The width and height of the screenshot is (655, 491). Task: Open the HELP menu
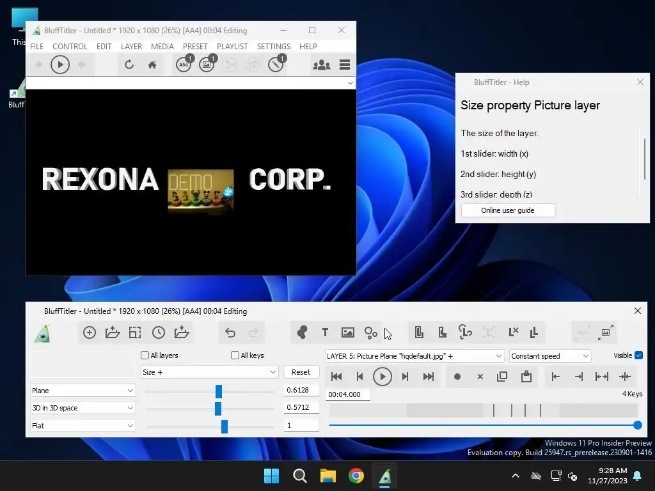pos(308,46)
